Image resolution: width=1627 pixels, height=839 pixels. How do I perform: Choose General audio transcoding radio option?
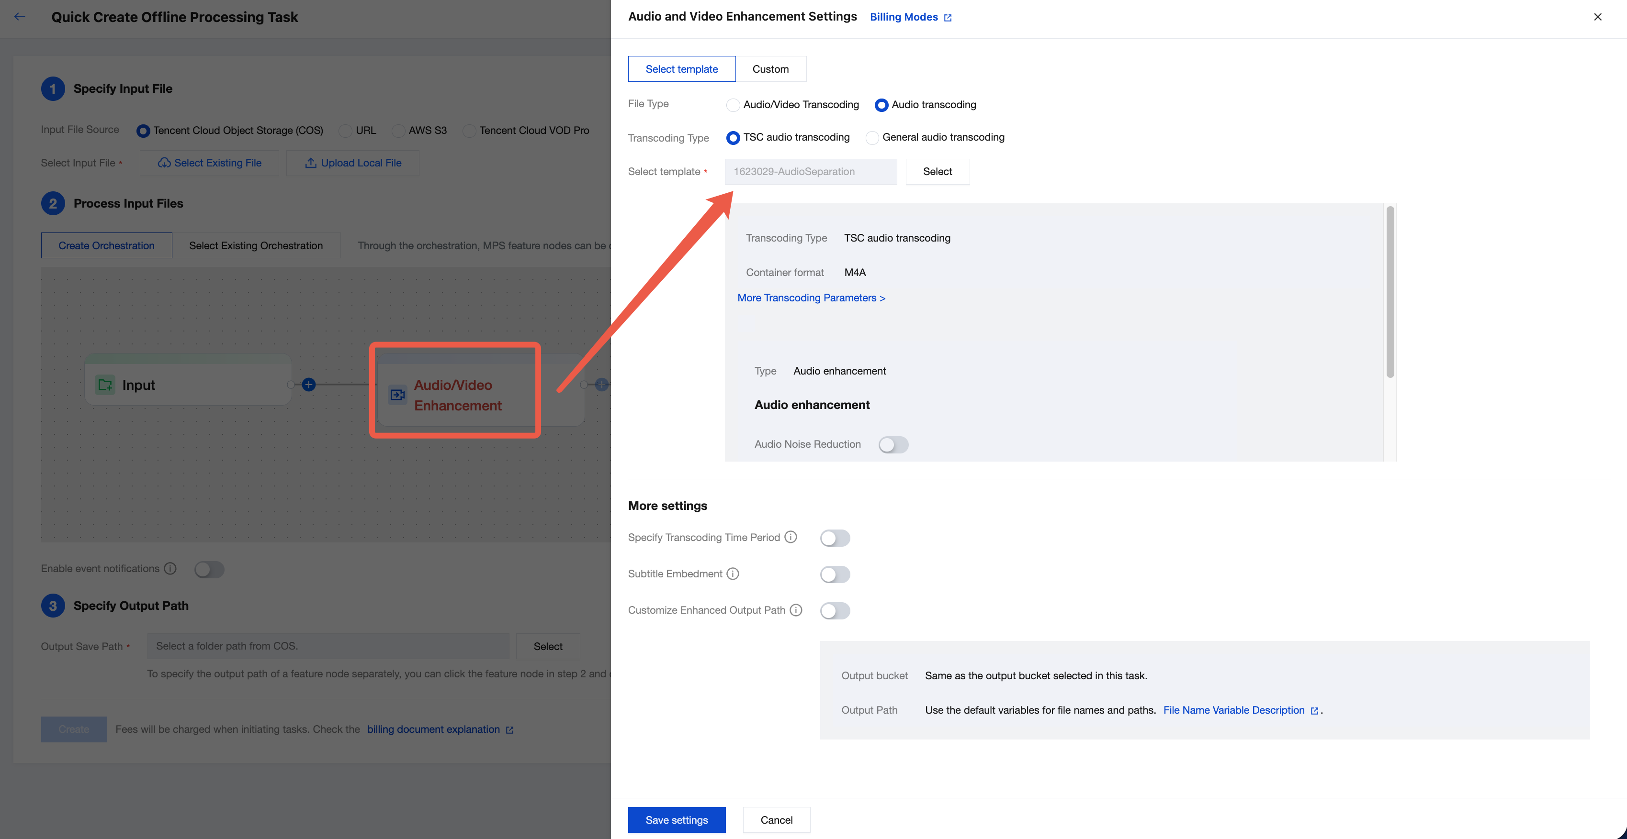(871, 137)
